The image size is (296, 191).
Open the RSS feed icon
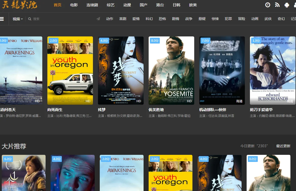[x=277, y=5]
